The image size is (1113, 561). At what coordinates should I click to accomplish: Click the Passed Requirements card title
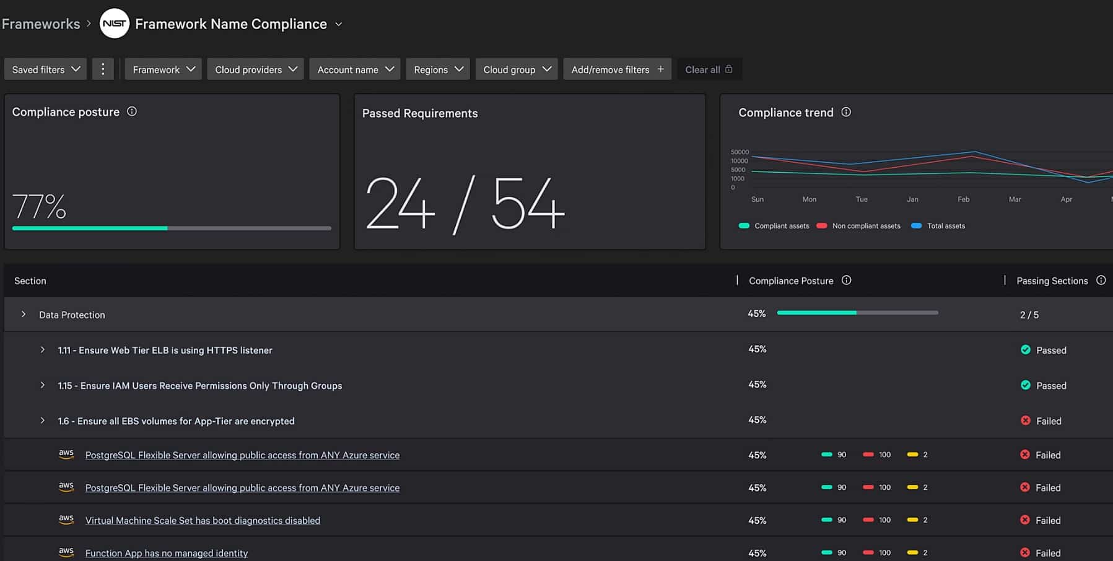420,113
